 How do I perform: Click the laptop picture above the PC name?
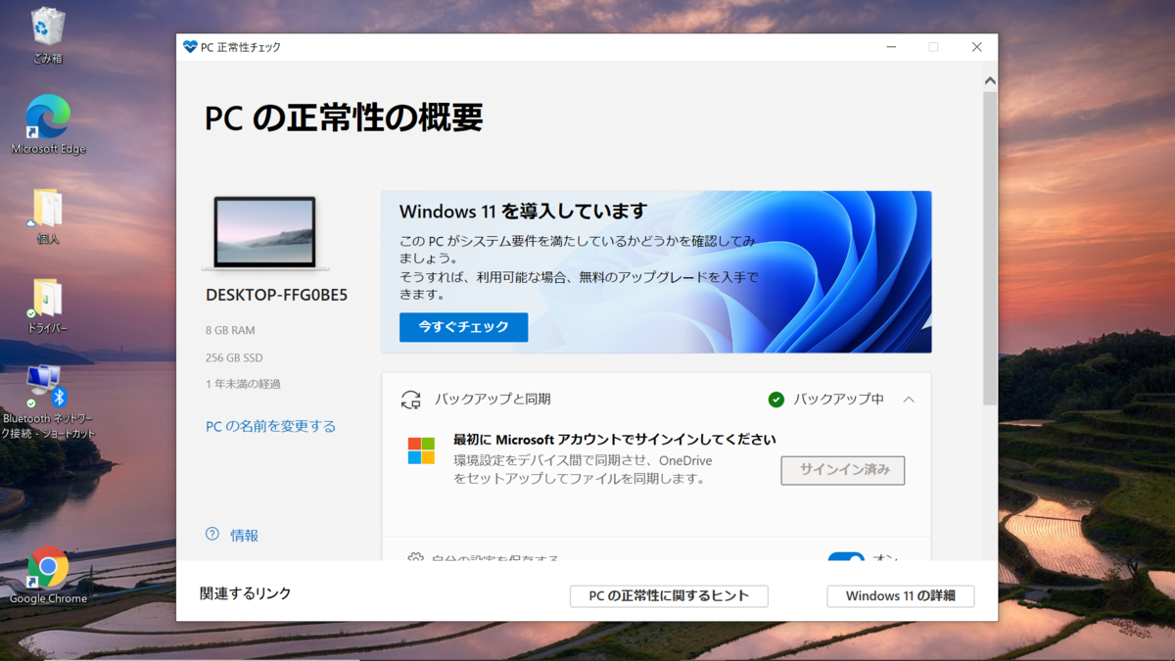coord(265,233)
